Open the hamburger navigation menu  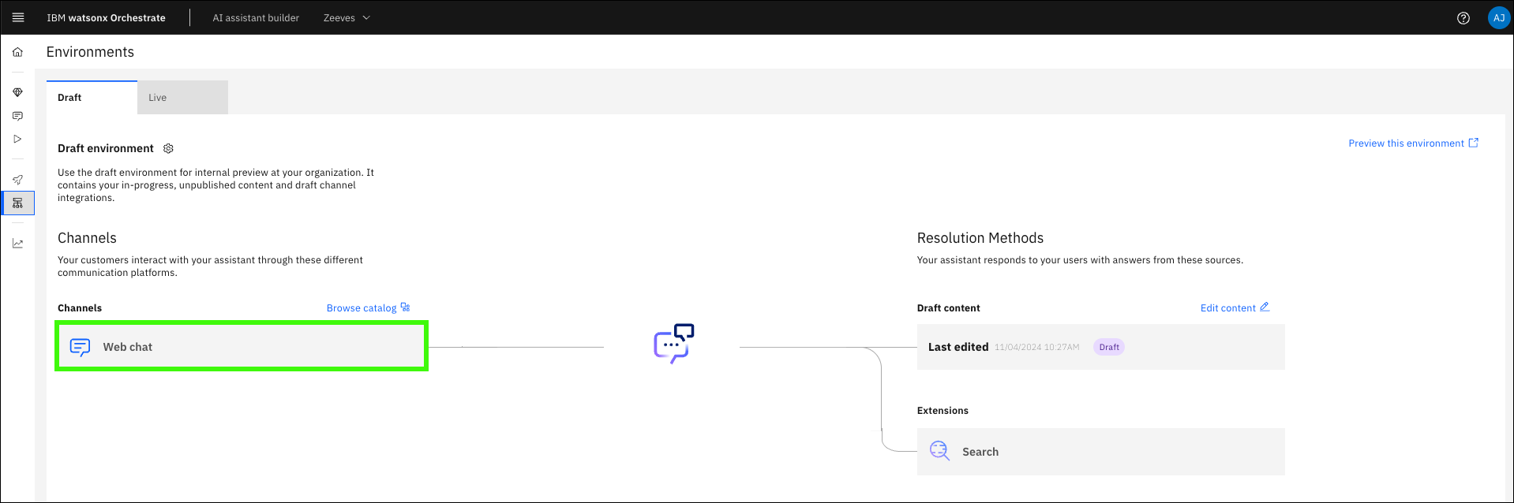(x=18, y=17)
